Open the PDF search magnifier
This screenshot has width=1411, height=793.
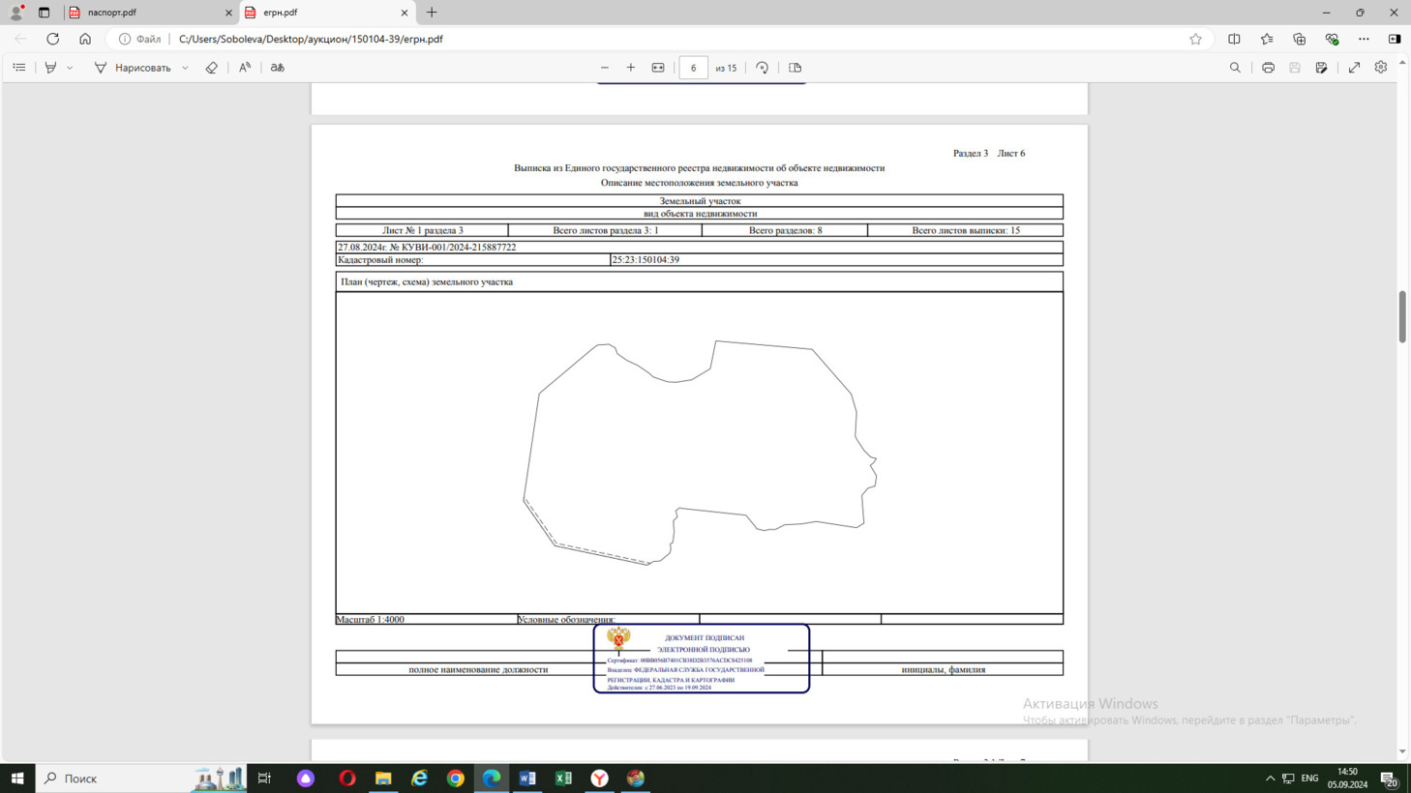(x=1235, y=68)
